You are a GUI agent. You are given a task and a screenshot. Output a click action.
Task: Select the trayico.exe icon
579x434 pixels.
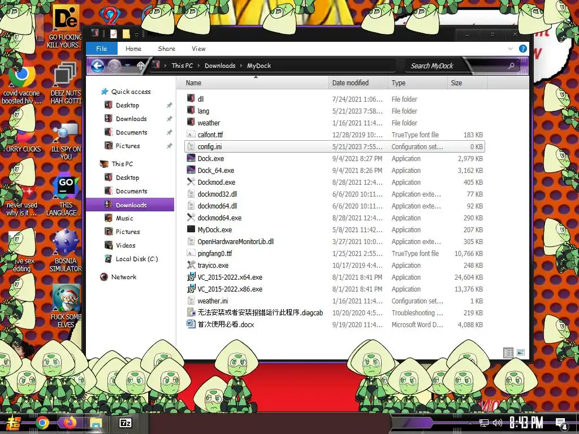[191, 264]
